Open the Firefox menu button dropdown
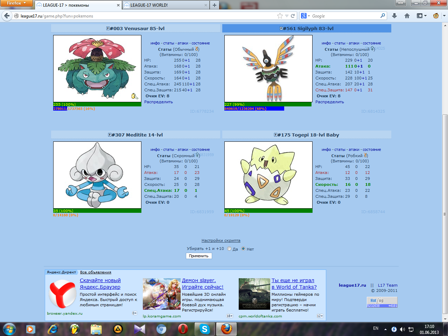Image resolution: width=448 pixels, height=336 pixels. click(x=16, y=3)
